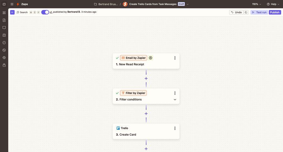Click the Publish button

[x=275, y=12]
